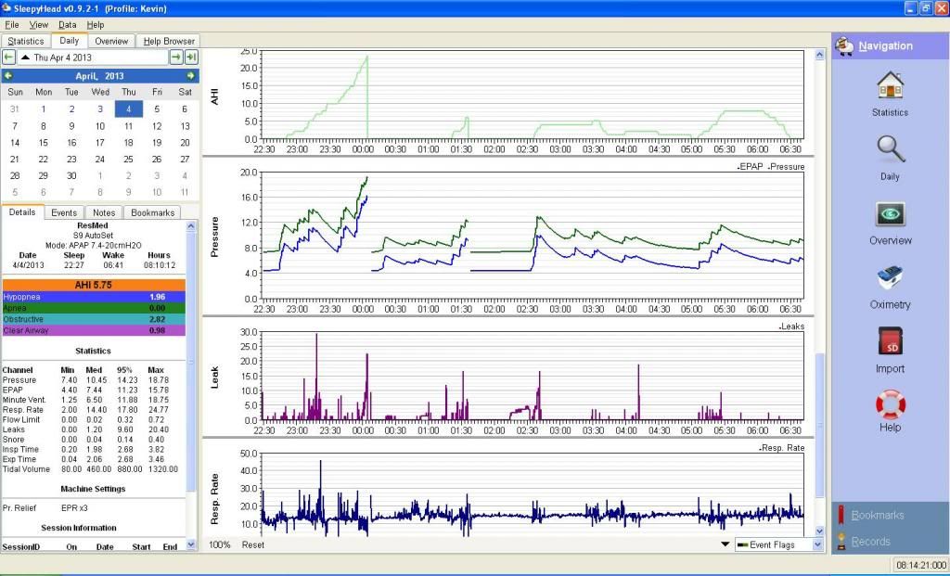Select April 15 in the calendar

tap(43, 142)
